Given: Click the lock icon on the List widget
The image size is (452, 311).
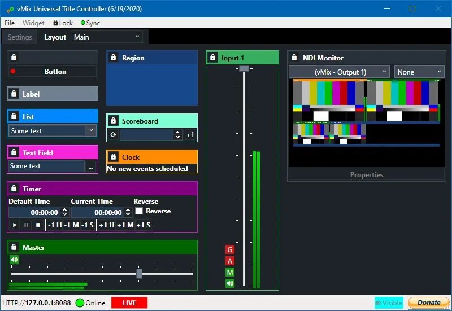Looking at the screenshot, I should click(14, 116).
